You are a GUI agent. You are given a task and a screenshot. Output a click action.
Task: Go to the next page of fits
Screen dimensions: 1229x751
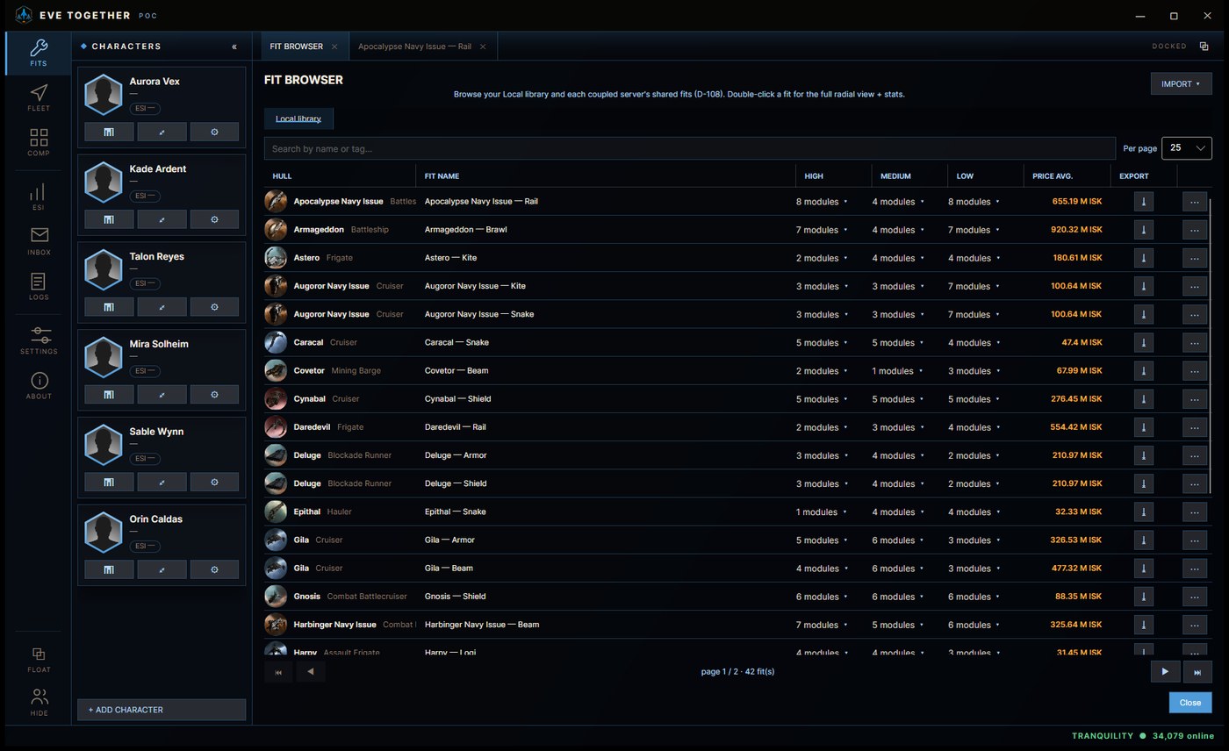(1165, 672)
